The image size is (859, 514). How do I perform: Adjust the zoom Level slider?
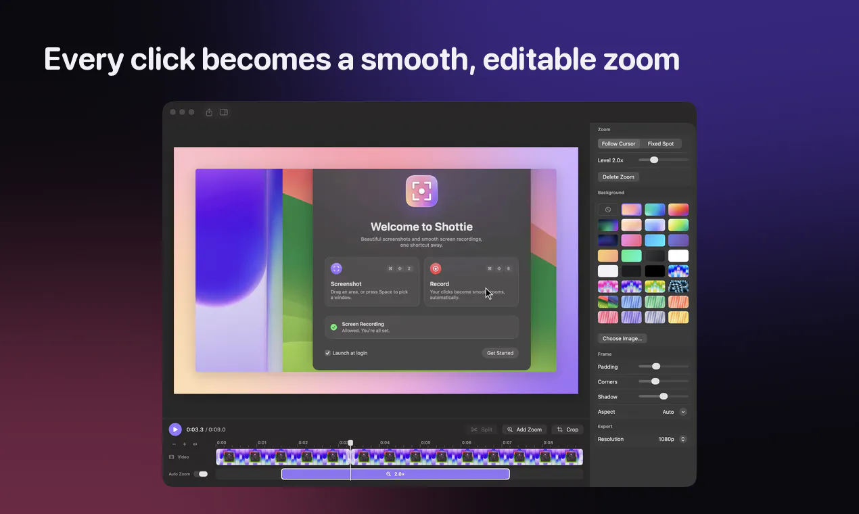tap(664, 160)
